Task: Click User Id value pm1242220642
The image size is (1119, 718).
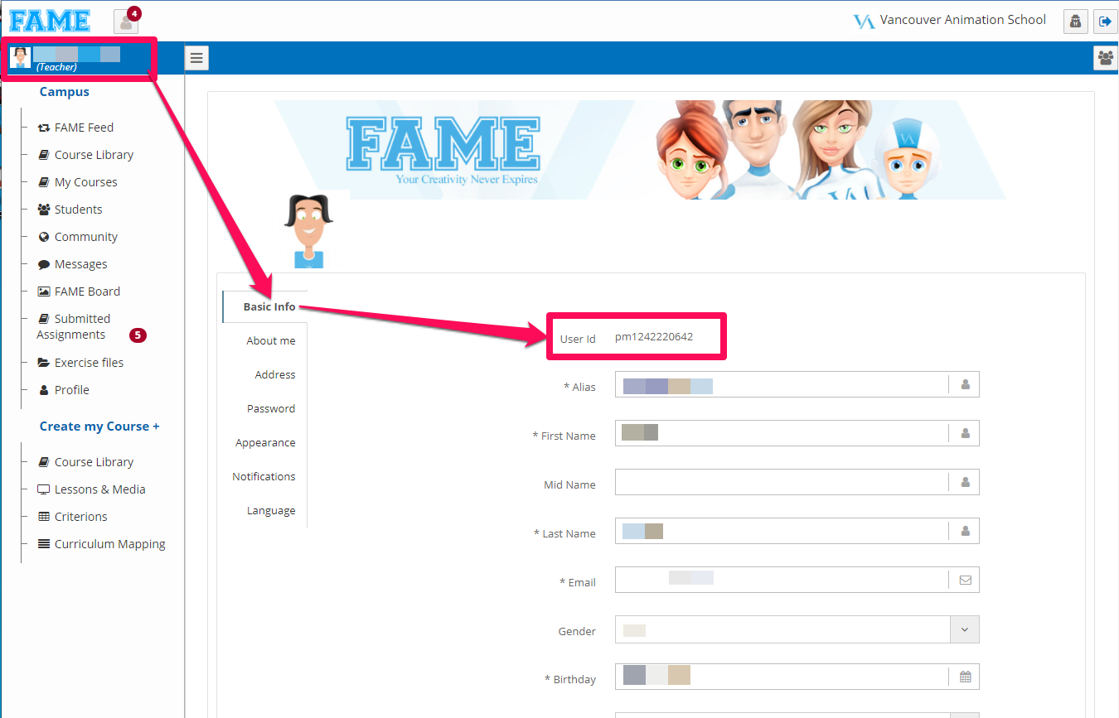Action: [x=654, y=337]
